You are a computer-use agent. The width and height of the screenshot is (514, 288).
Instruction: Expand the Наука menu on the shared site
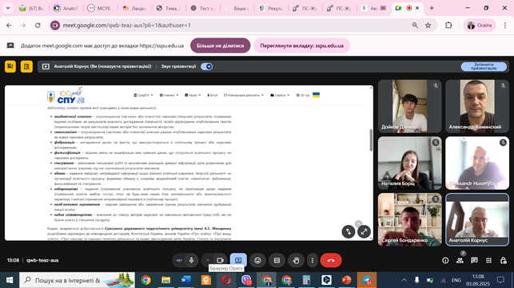pos(193,95)
